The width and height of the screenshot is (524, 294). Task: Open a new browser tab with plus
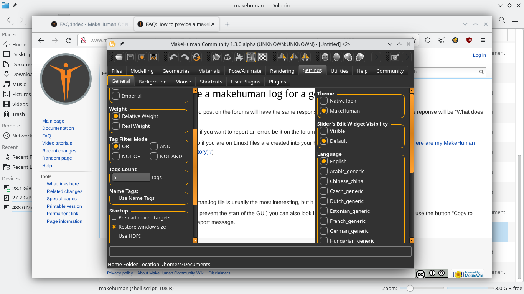tap(227, 24)
